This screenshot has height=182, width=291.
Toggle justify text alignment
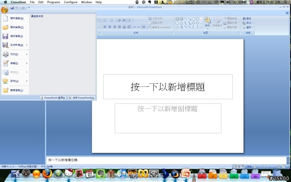[119, 27]
